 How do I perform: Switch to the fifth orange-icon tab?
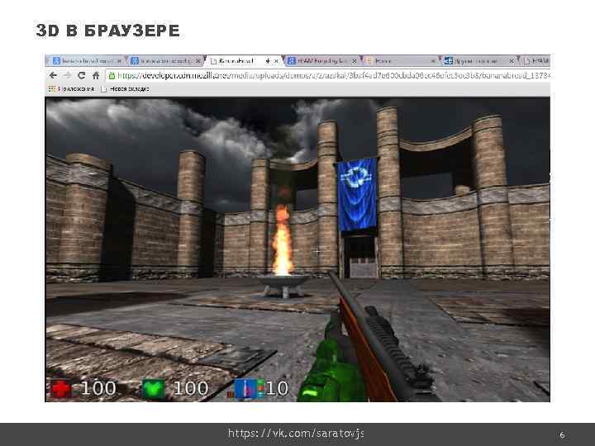[400, 60]
